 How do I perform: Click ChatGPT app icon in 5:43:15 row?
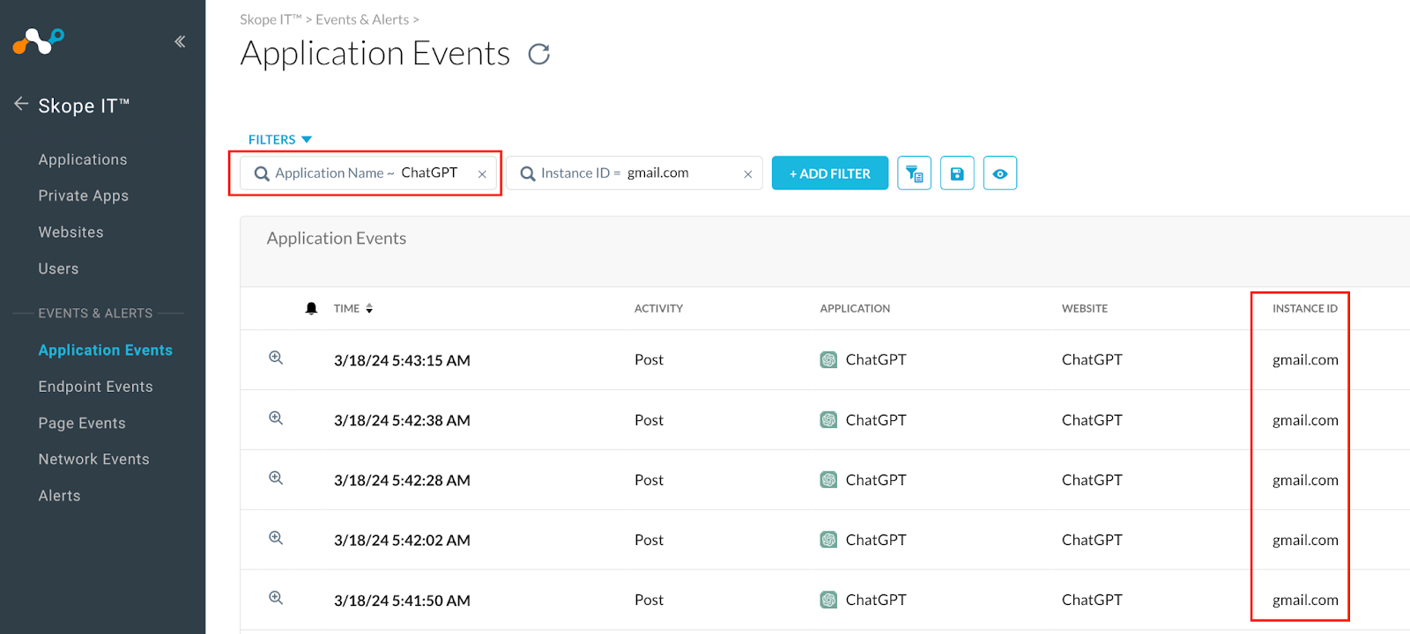(828, 359)
